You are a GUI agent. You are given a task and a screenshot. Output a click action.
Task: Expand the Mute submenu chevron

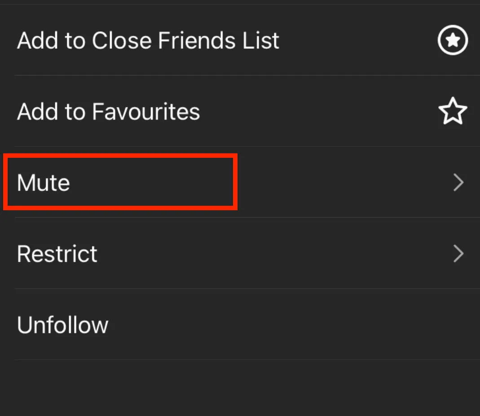pyautogui.click(x=458, y=183)
